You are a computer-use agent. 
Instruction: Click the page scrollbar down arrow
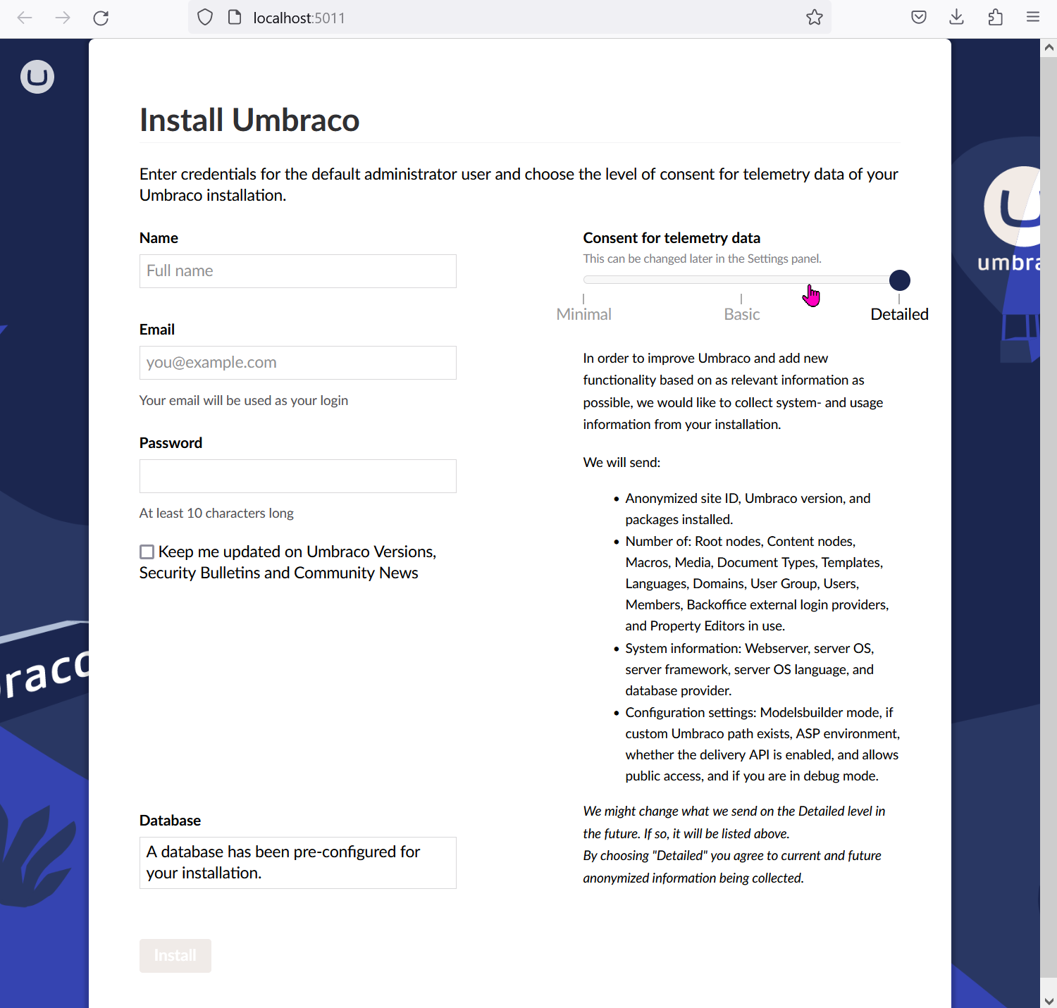[x=1049, y=1000]
